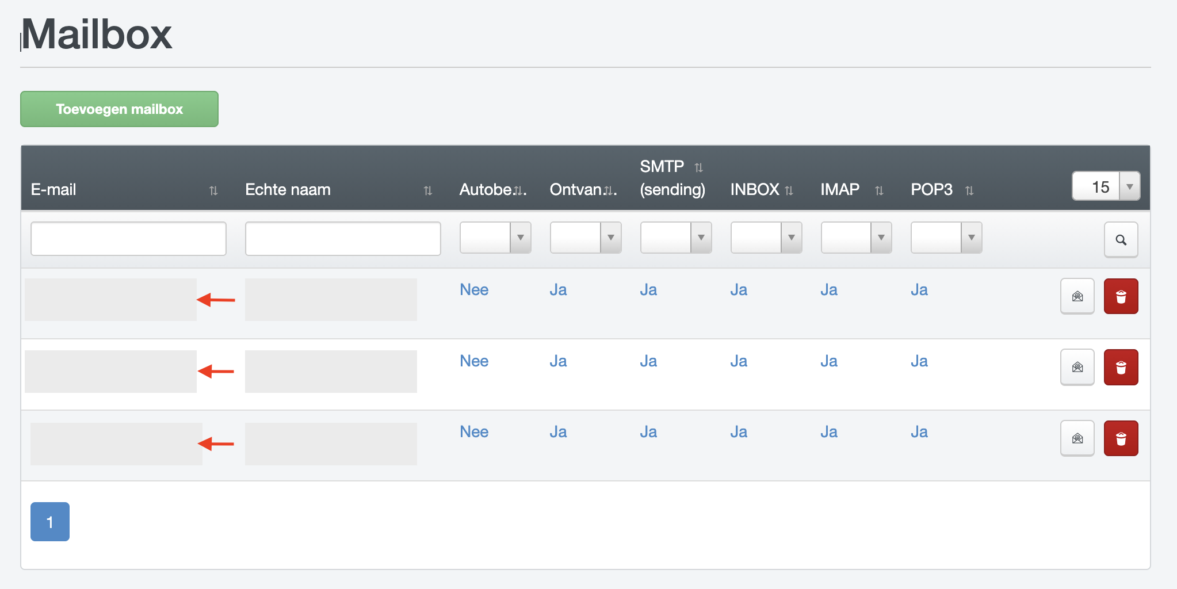Focus the E-mail filter text field

point(128,239)
